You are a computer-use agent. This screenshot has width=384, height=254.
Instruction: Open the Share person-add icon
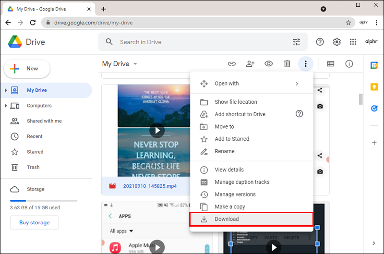click(250, 64)
